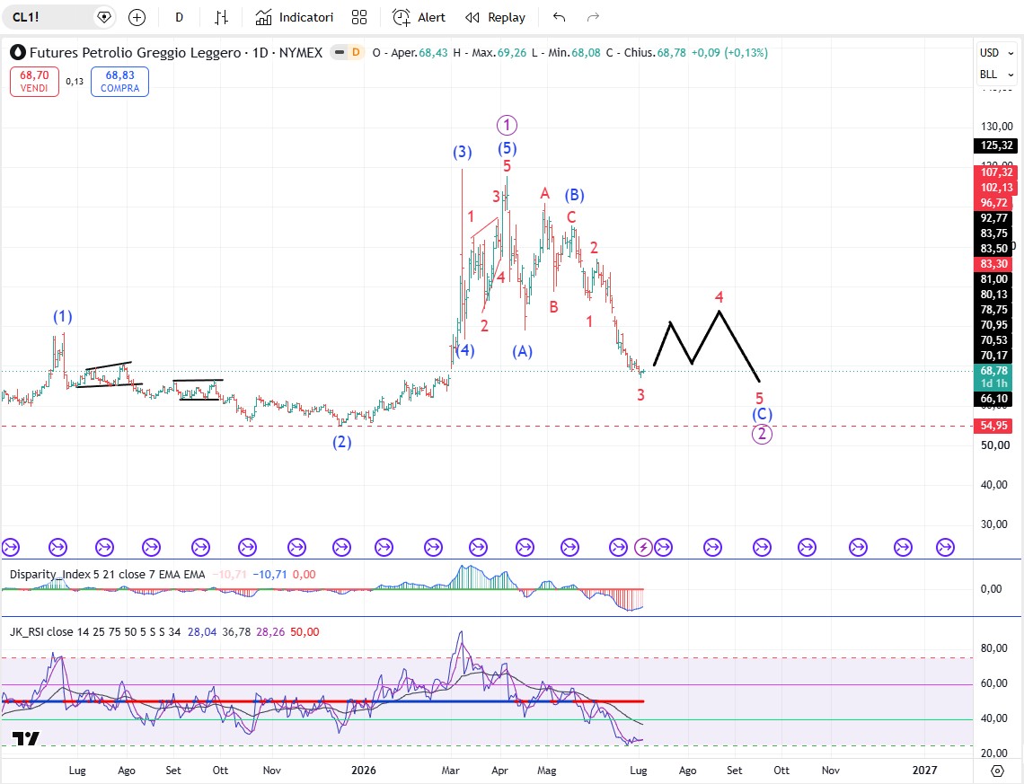The width and height of the screenshot is (1024, 784).
Task: Click the TradingView logo at bottom left
Action: tap(26, 738)
